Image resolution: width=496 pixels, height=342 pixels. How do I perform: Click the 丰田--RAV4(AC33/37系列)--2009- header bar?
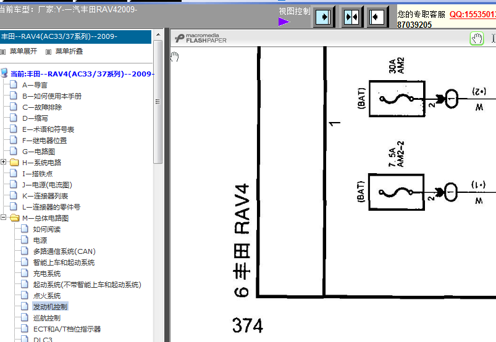pos(75,36)
